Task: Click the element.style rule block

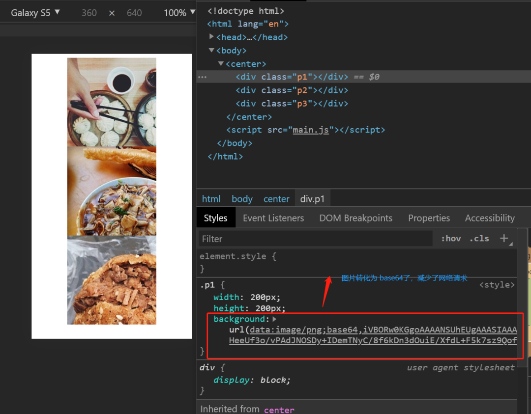Action: click(357, 262)
